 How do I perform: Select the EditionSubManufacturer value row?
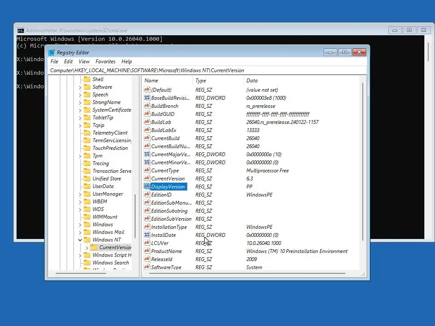click(251, 202)
